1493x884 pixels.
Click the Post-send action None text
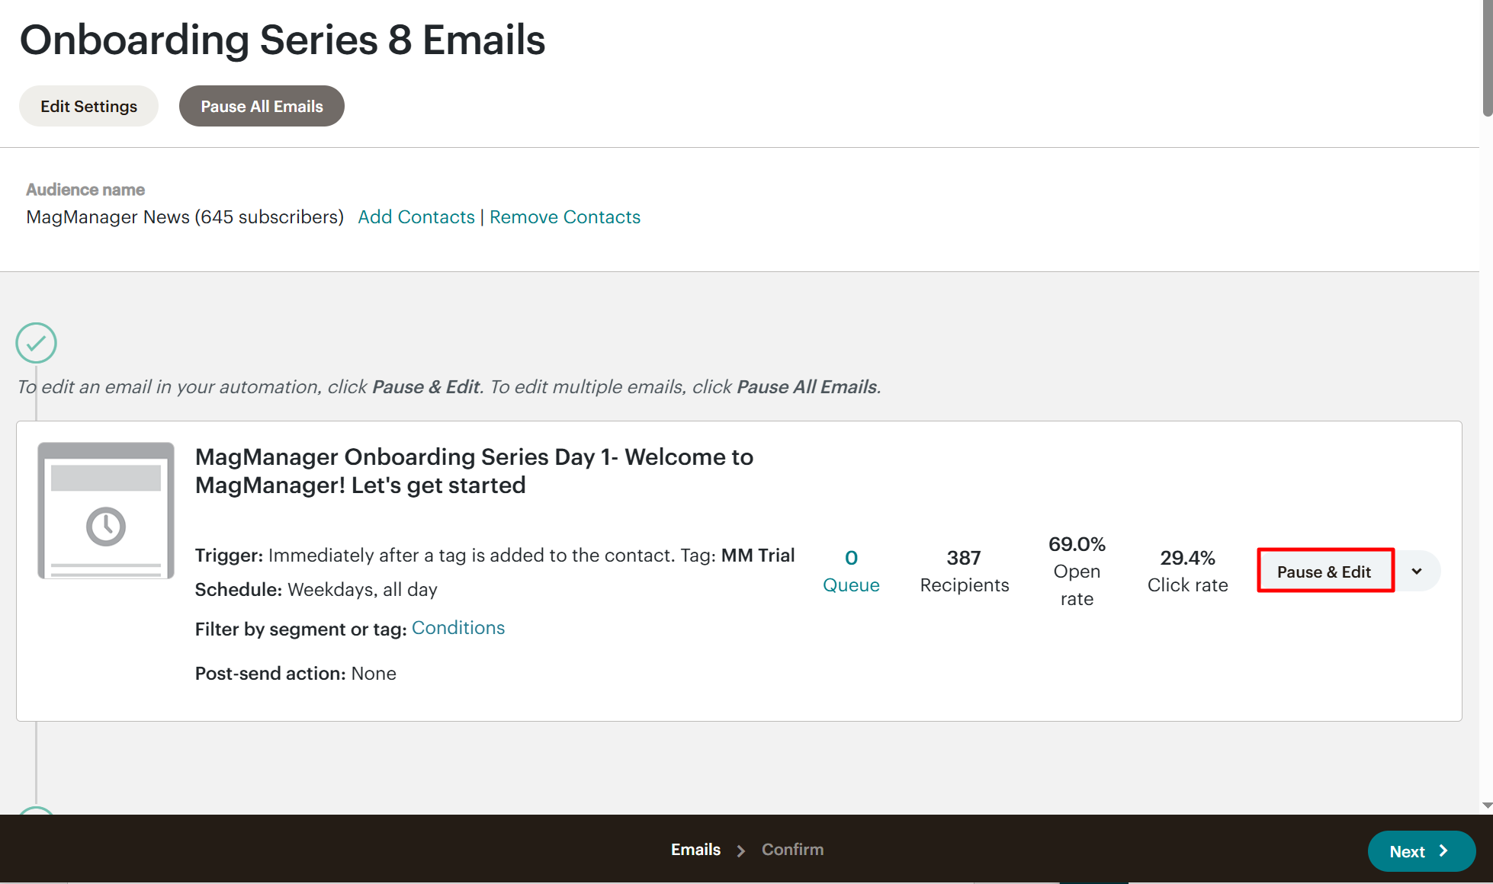point(296,674)
